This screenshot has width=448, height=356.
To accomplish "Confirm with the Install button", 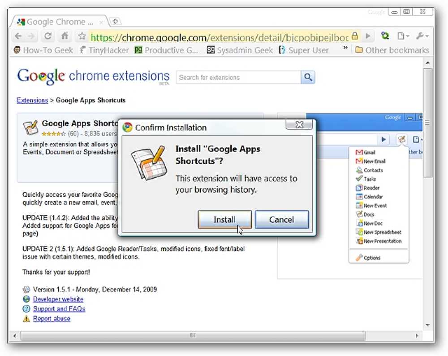I will click(x=224, y=220).
